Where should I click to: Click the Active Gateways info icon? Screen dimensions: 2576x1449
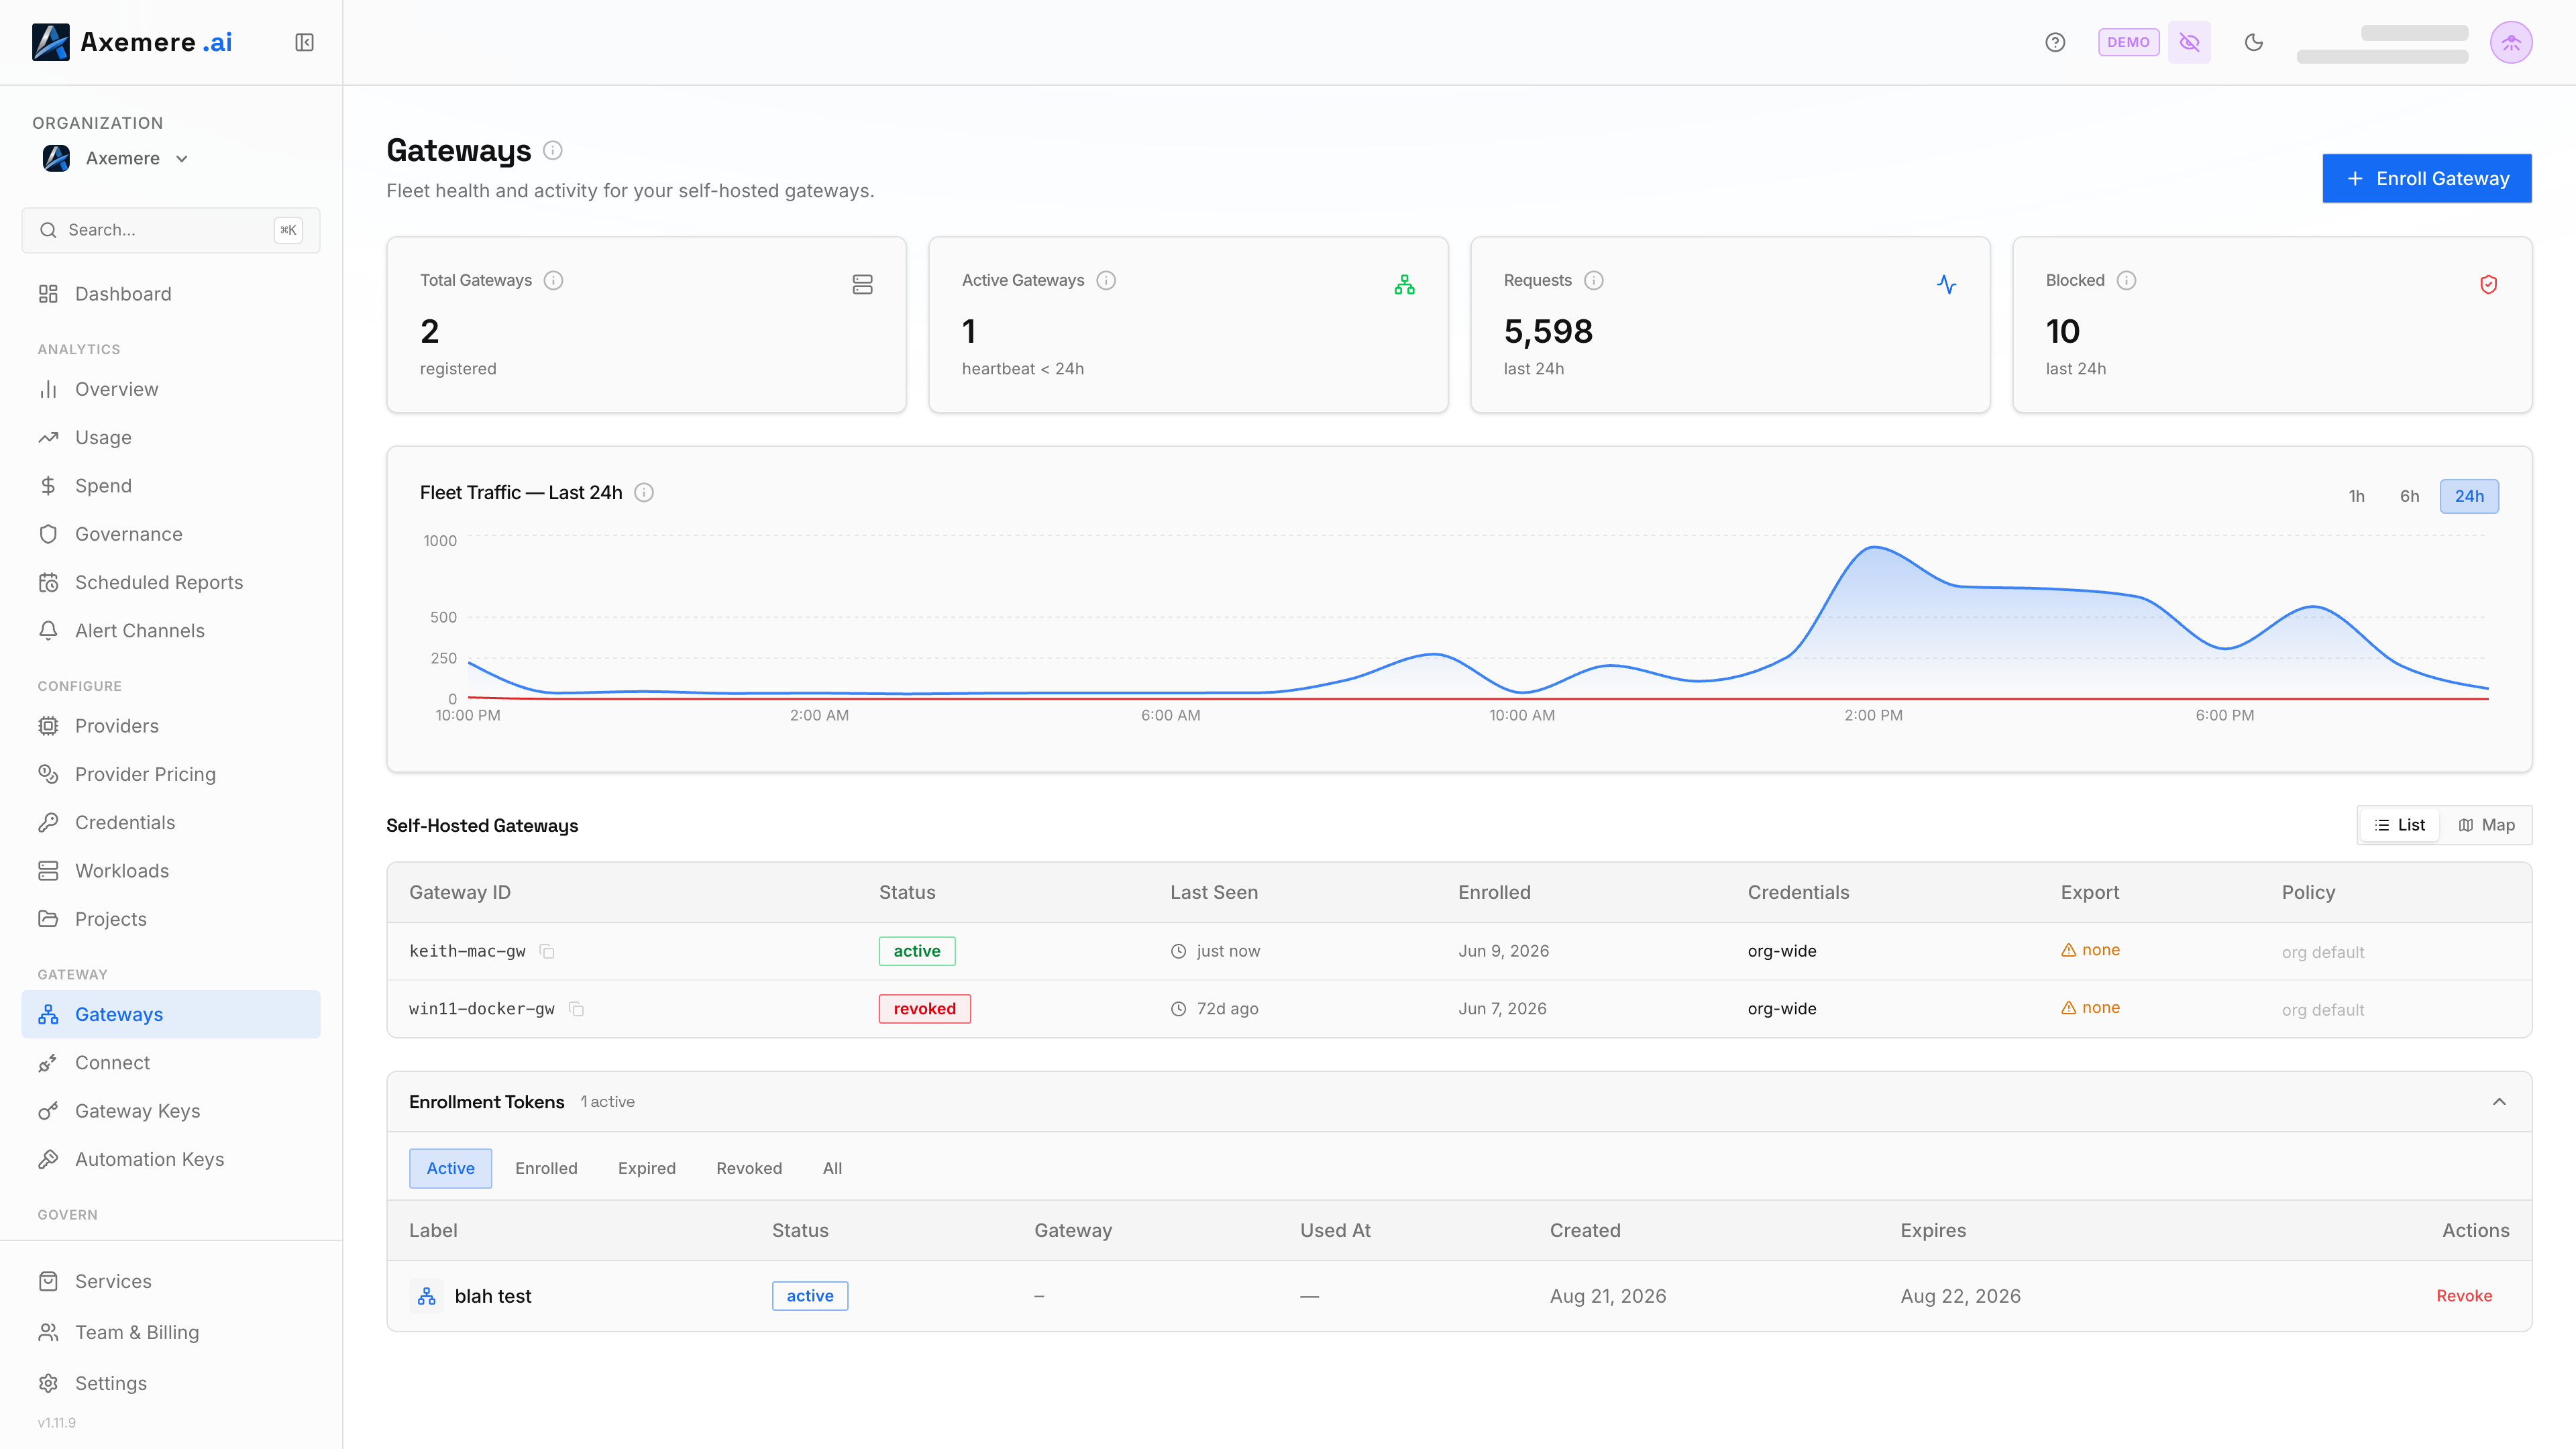tap(1106, 280)
